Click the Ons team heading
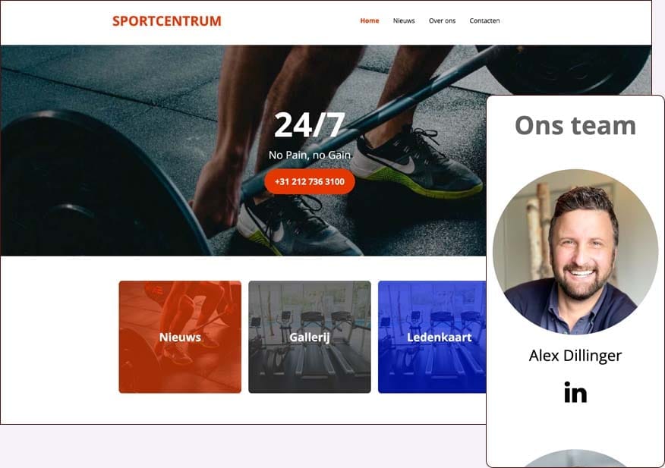Viewport: 665px width, 468px height. [x=575, y=125]
